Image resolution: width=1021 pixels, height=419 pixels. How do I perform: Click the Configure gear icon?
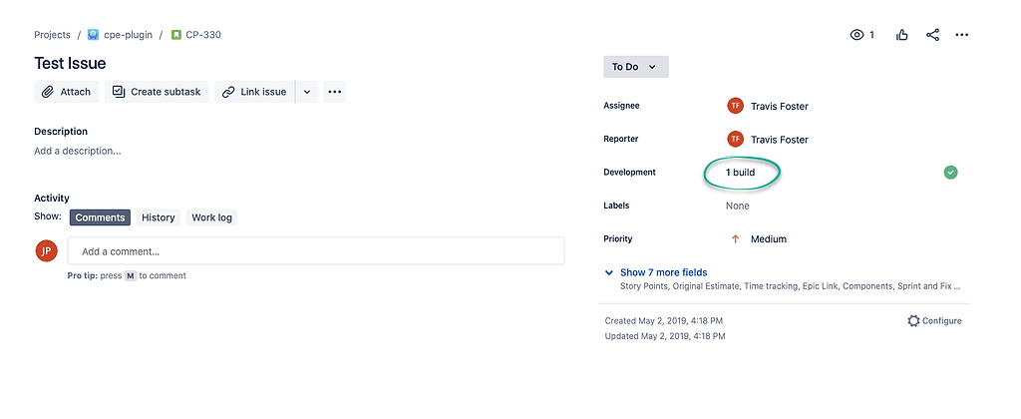[913, 321]
